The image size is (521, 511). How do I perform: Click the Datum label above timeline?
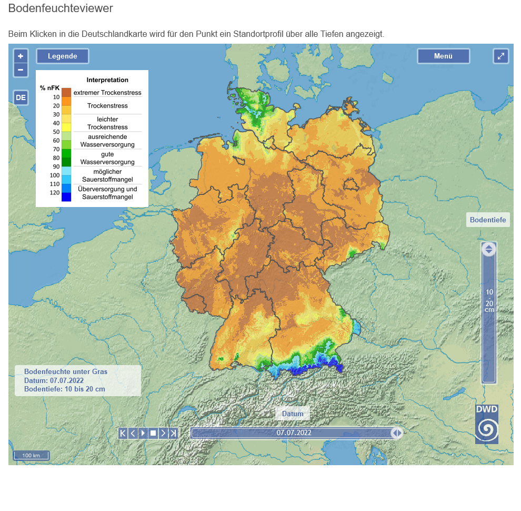(293, 414)
